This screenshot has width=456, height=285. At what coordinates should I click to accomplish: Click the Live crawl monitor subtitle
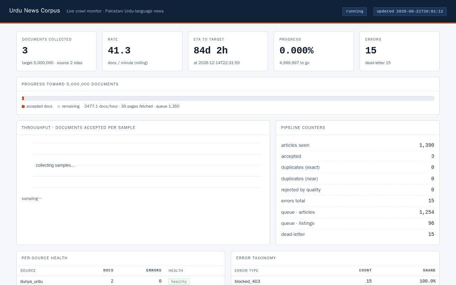(115, 11)
